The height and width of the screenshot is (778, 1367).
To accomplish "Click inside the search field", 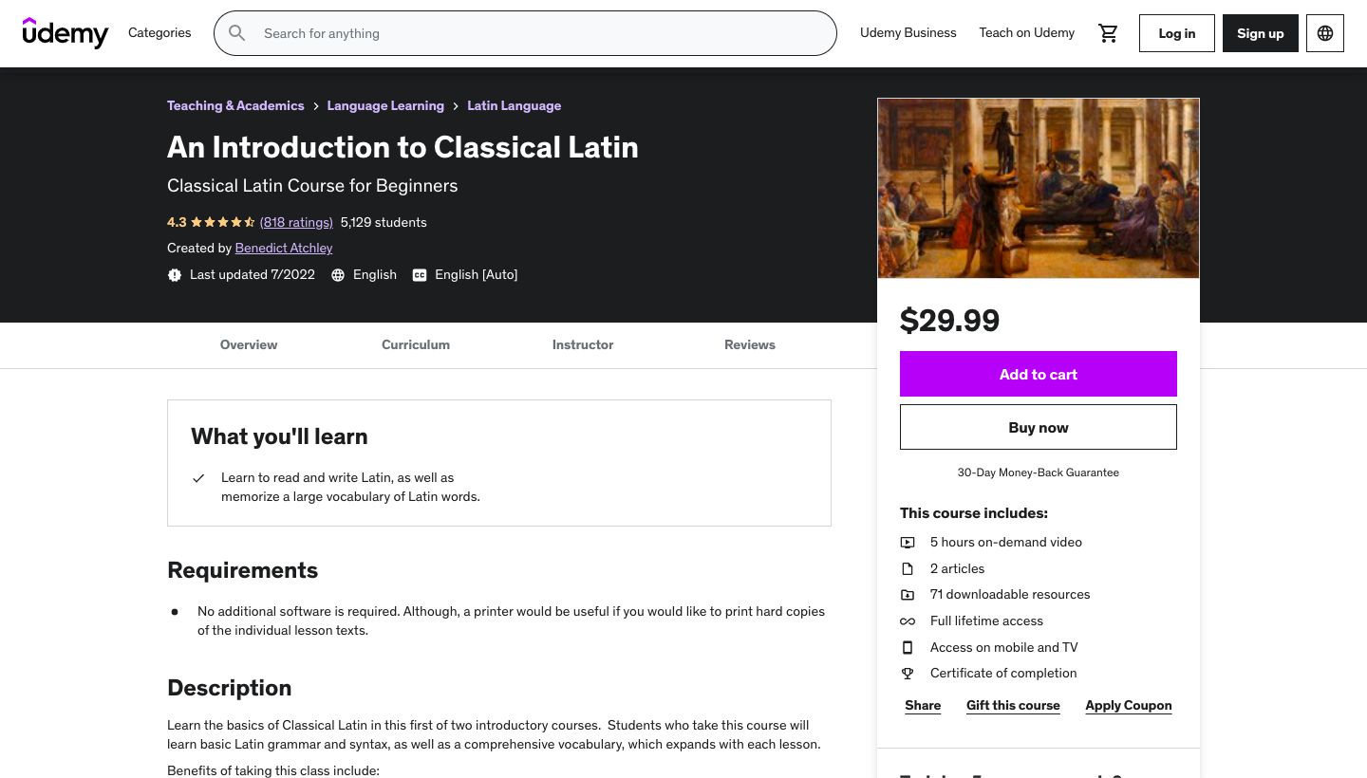I will click(x=541, y=33).
